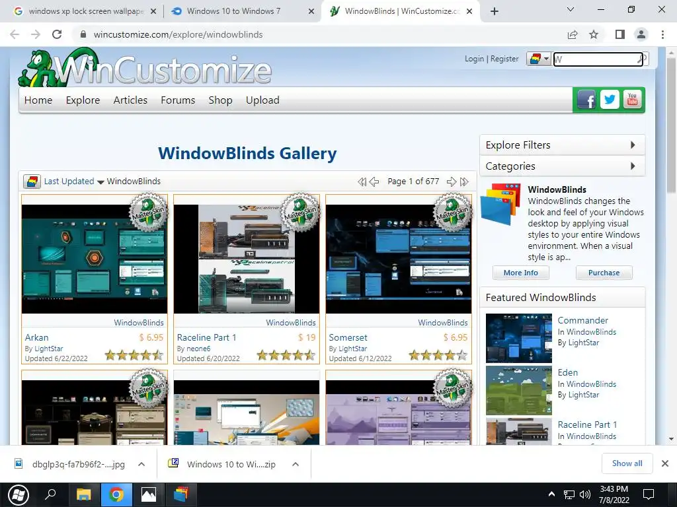Viewport: 677px width, 507px height.
Task: Open Raceline Part 1 skin title
Action: [206, 337]
